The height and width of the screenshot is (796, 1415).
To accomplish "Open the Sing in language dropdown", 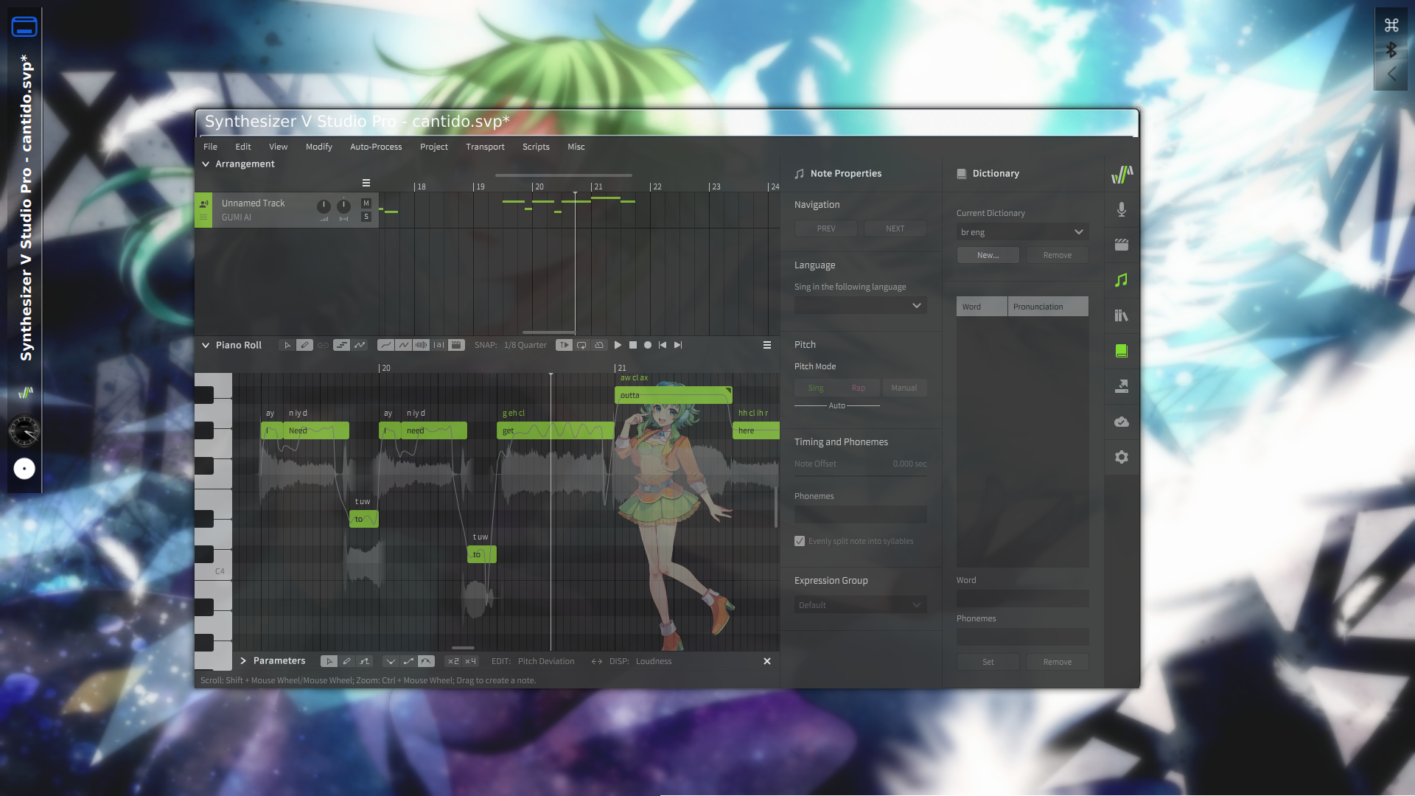I will (860, 305).
